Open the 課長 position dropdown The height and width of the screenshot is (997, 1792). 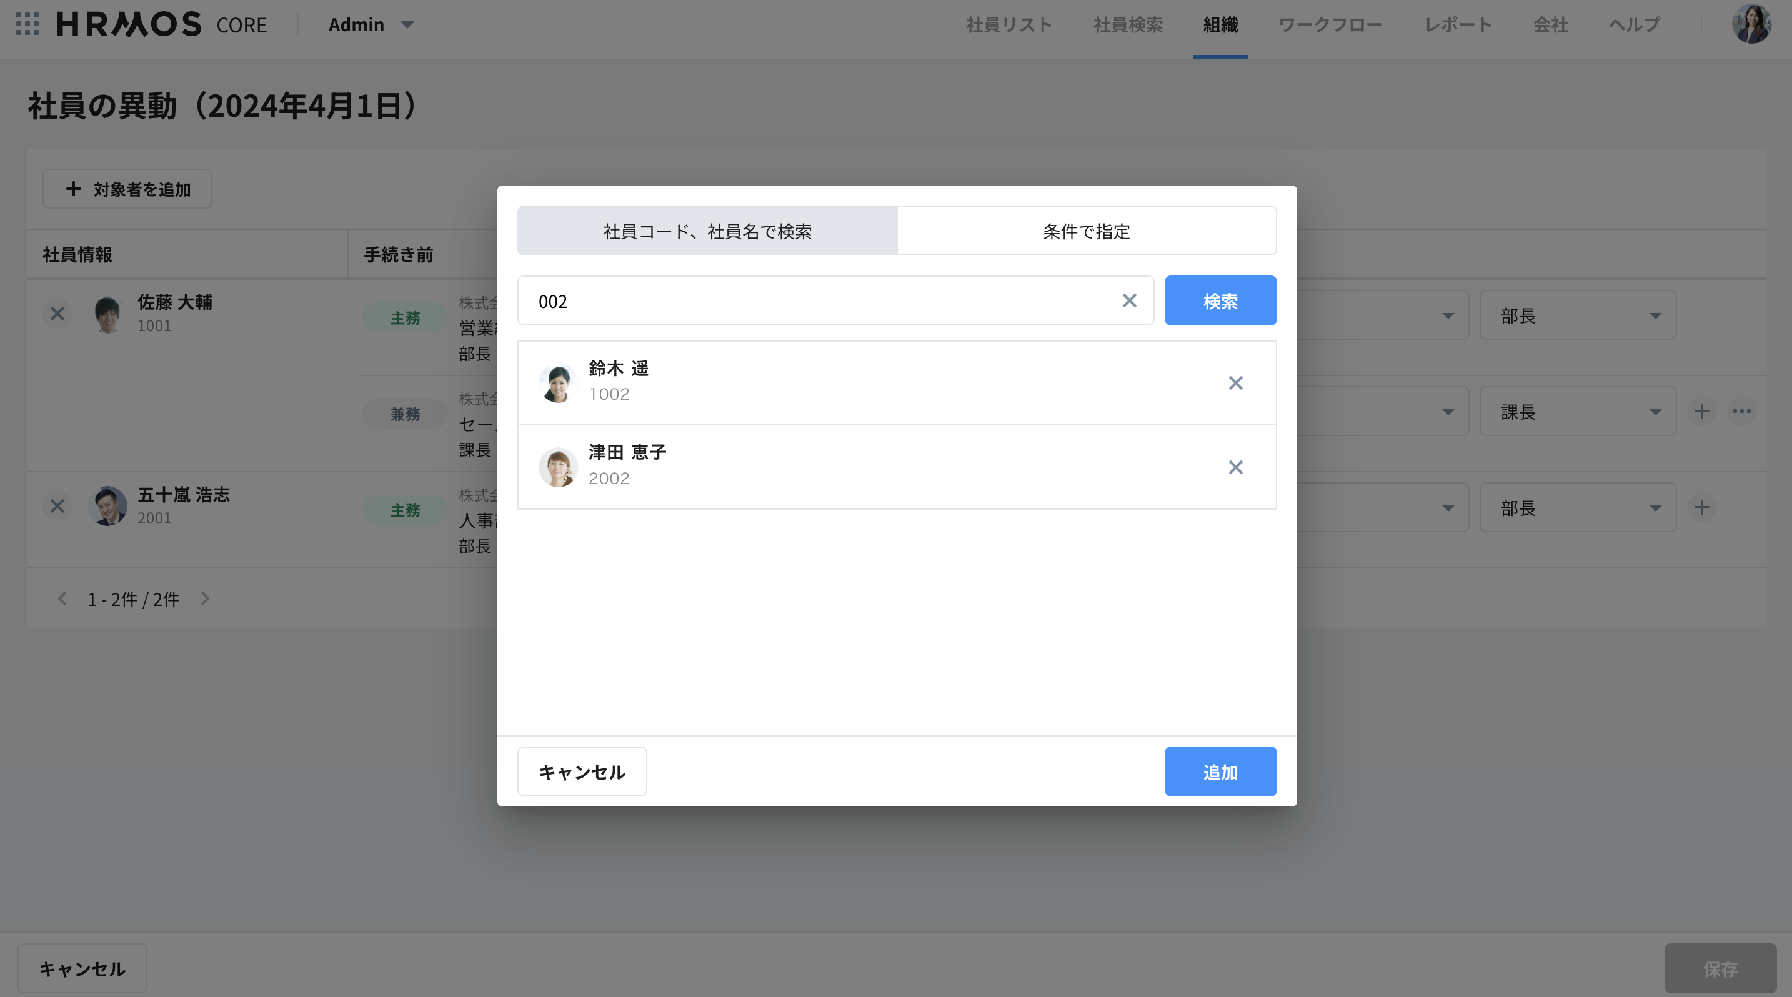point(1577,412)
